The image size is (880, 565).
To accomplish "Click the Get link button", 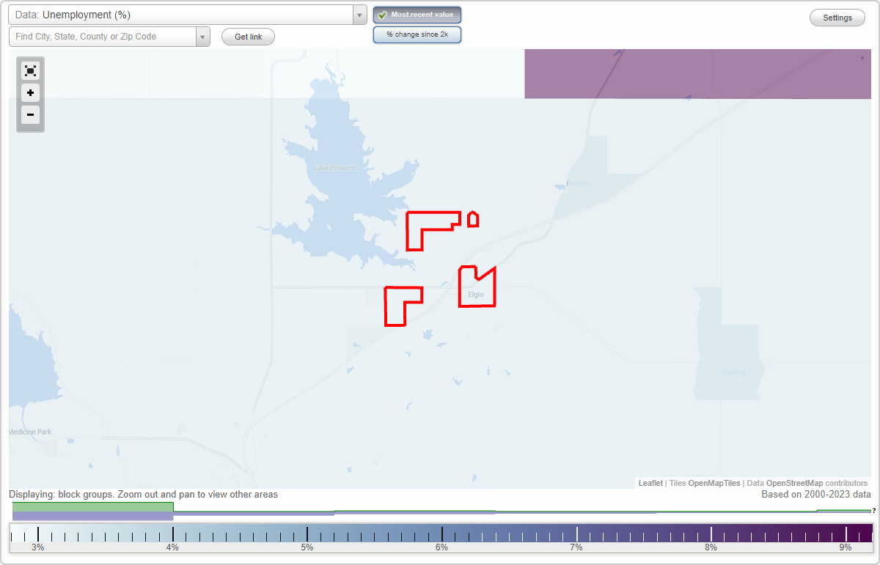I will click(x=248, y=37).
